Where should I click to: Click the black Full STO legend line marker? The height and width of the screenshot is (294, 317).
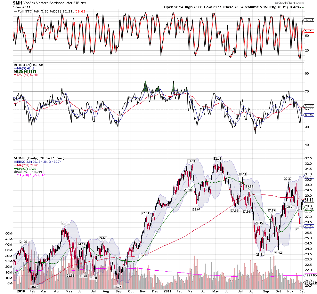tap(14, 12)
